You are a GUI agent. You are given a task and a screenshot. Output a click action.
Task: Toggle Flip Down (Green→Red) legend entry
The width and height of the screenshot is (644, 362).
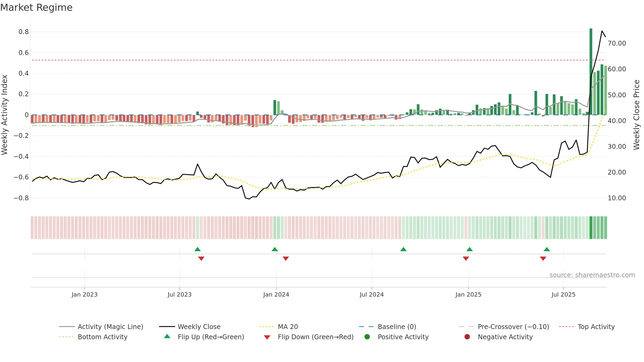click(x=309, y=337)
